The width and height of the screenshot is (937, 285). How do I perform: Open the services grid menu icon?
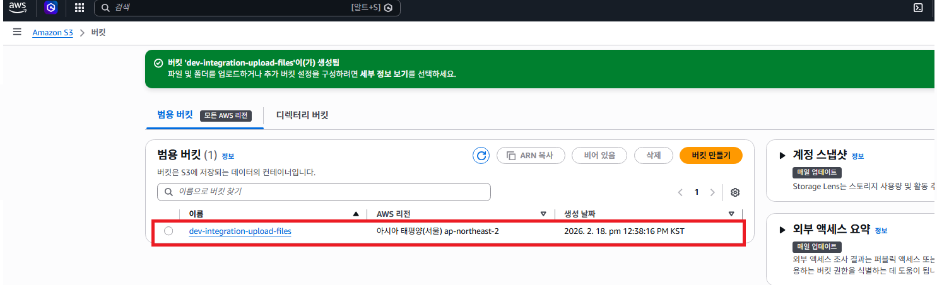pos(80,8)
